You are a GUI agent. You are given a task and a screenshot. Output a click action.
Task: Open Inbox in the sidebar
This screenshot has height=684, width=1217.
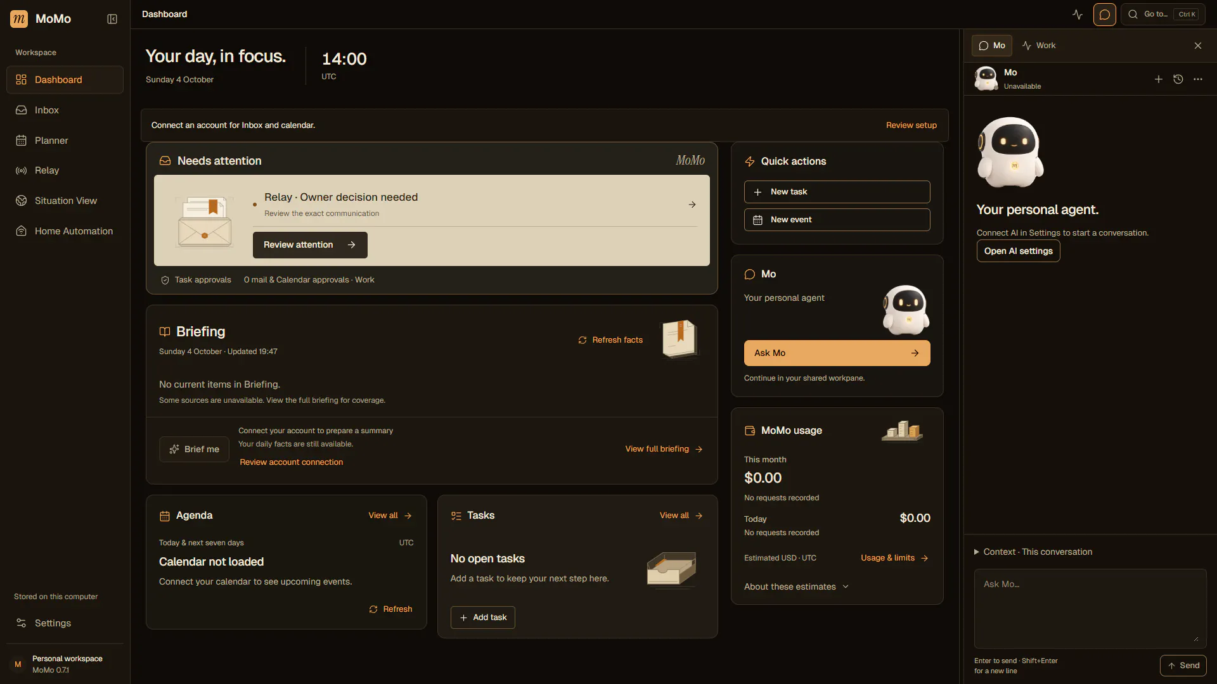coord(65,110)
